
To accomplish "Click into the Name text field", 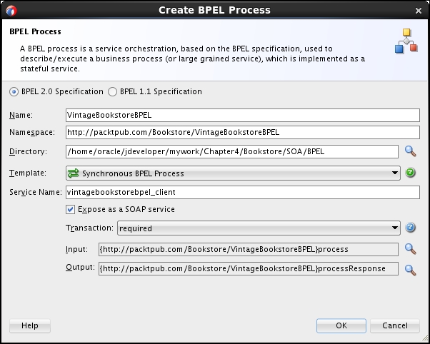I will click(x=241, y=115).
